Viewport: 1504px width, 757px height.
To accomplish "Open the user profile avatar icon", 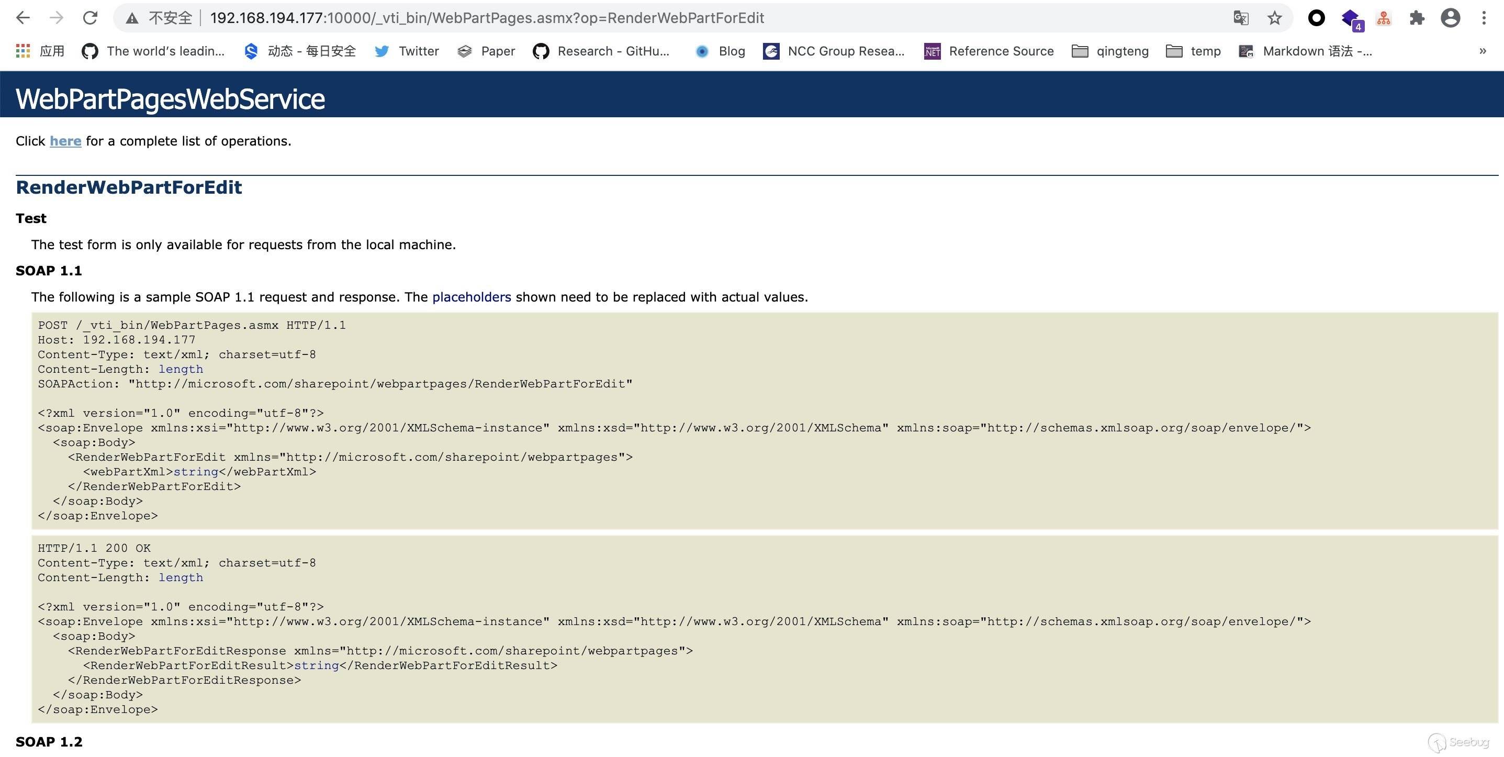I will point(1450,17).
